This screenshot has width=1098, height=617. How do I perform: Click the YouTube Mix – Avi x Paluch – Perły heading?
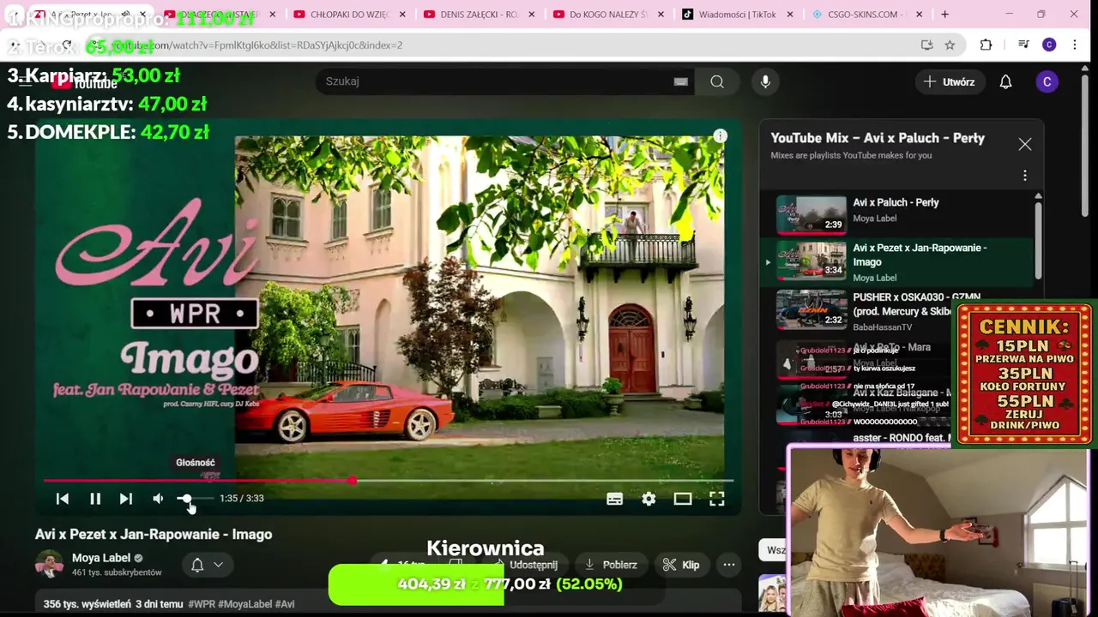(x=878, y=138)
